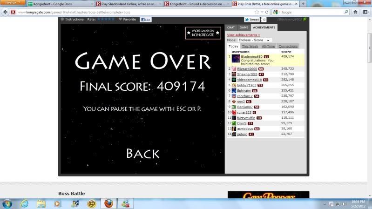Tweet this game via Tweet button
Image resolution: width=372 pixels, height=209 pixels.
pyautogui.click(x=252, y=20)
